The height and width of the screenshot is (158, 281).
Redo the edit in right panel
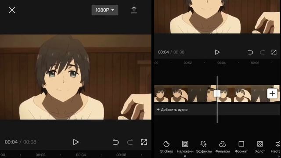262,52
